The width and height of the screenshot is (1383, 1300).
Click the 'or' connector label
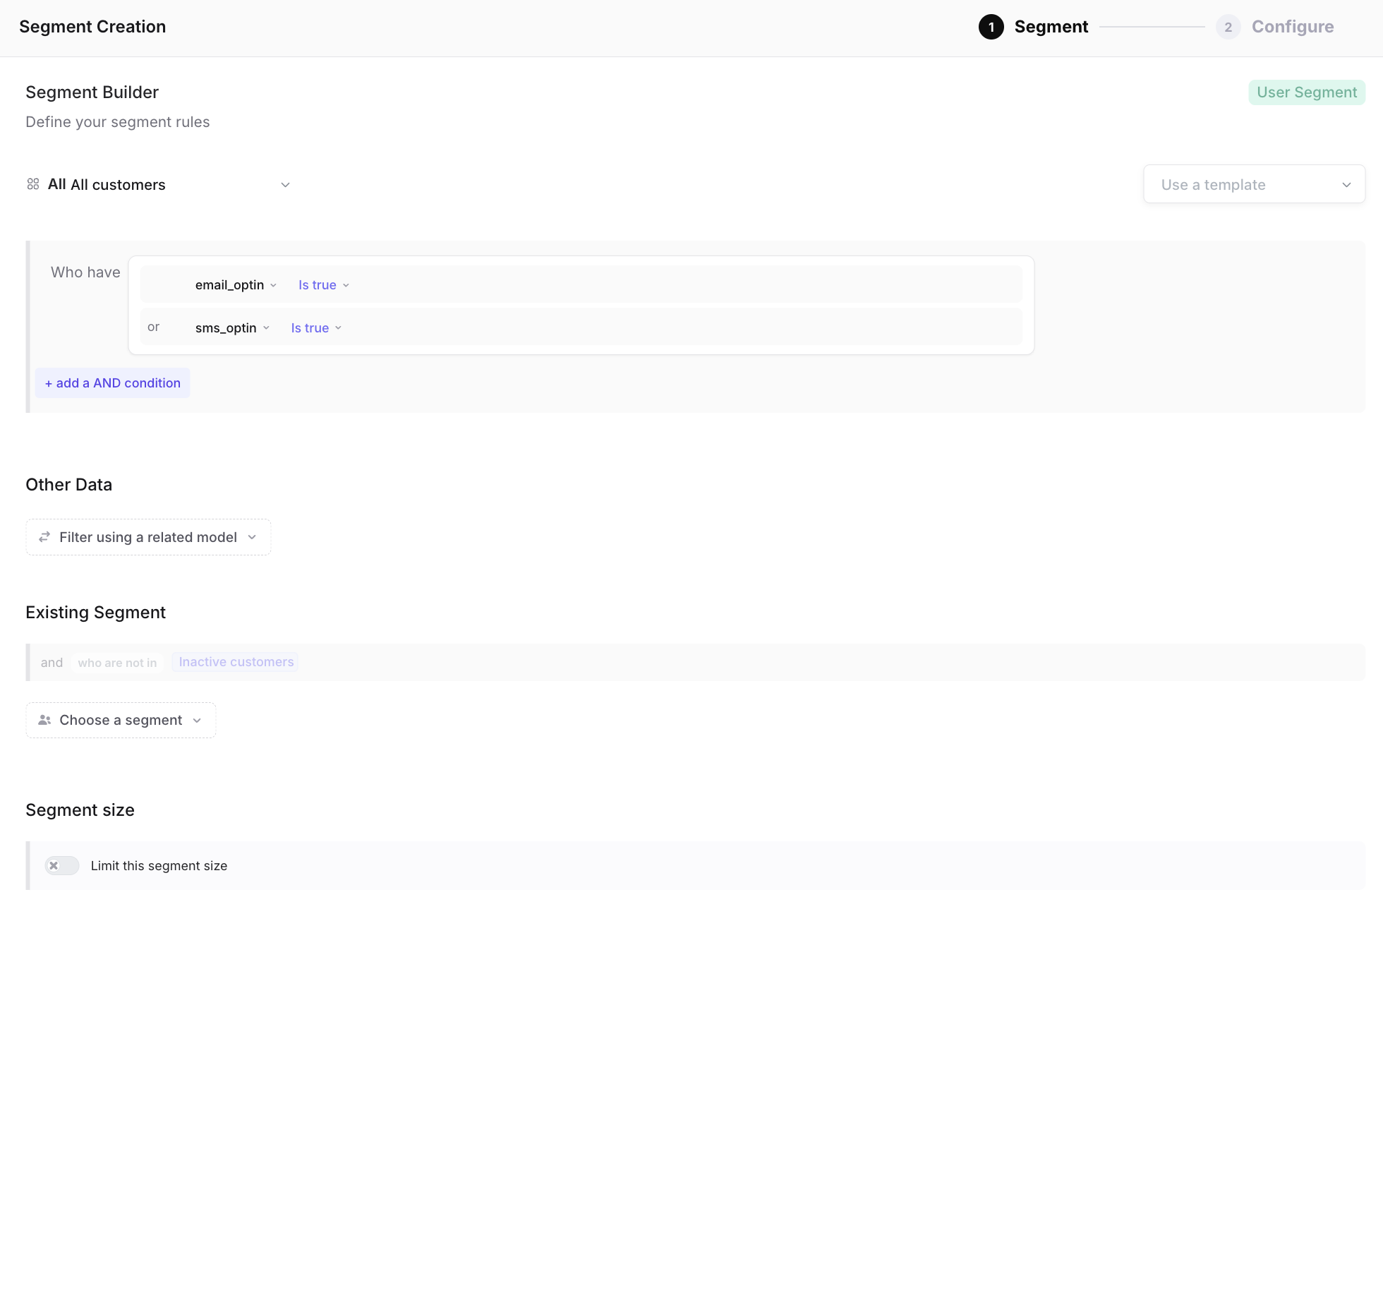(153, 327)
